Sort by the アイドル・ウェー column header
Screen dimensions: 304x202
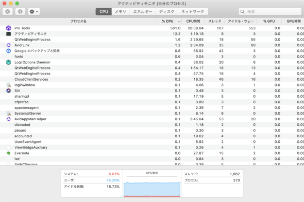click(x=241, y=21)
